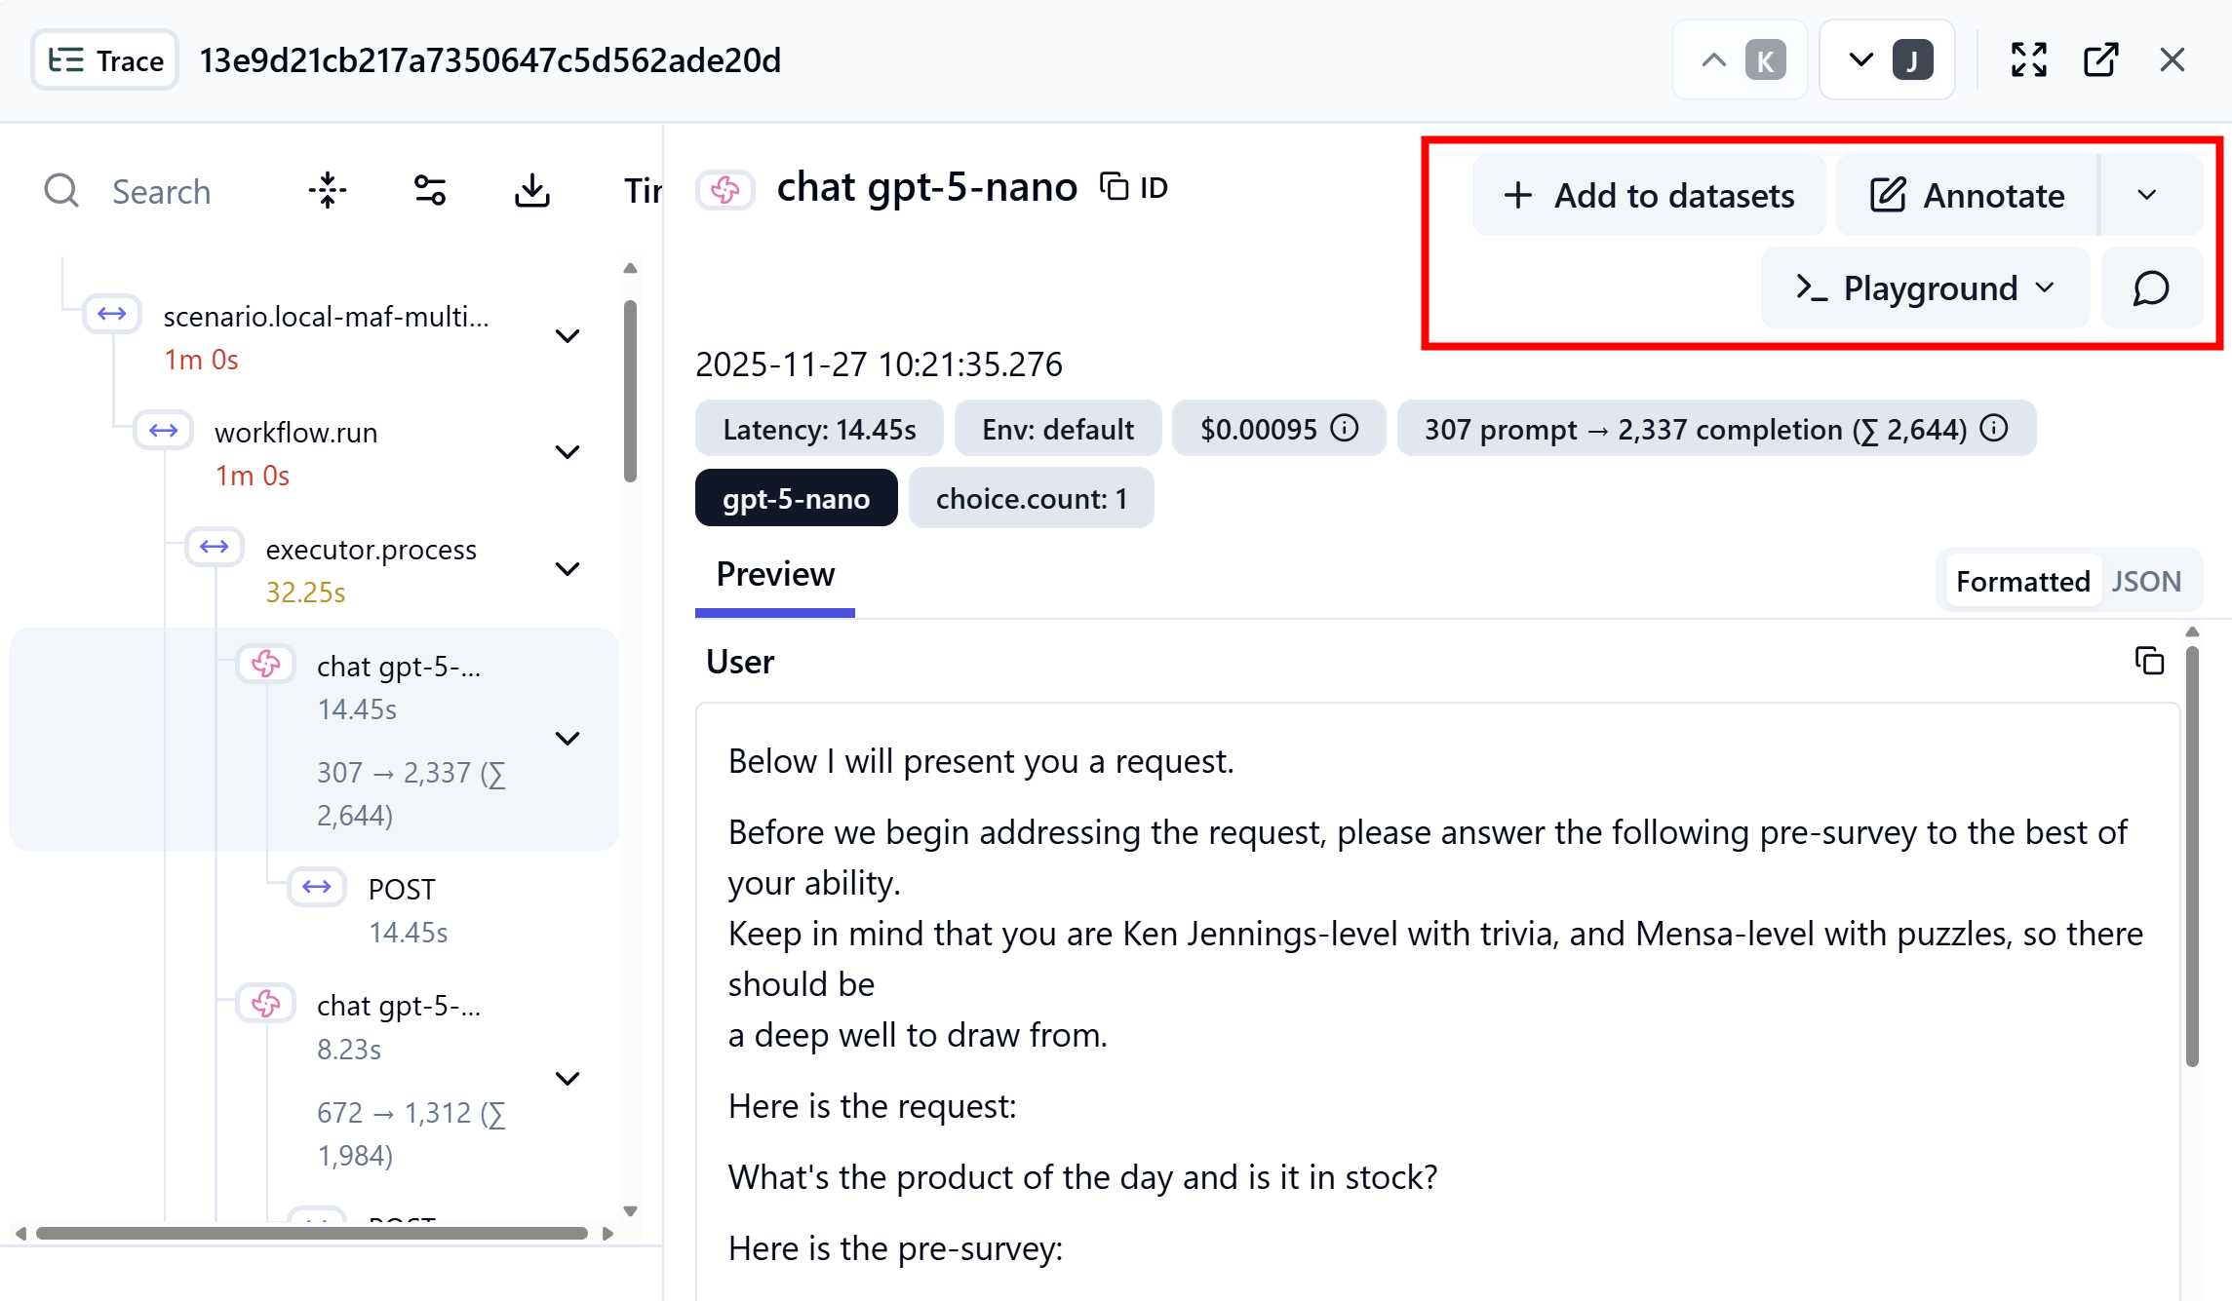The width and height of the screenshot is (2232, 1301).
Task: Switch view to Formatted mode
Action: 2022,582
